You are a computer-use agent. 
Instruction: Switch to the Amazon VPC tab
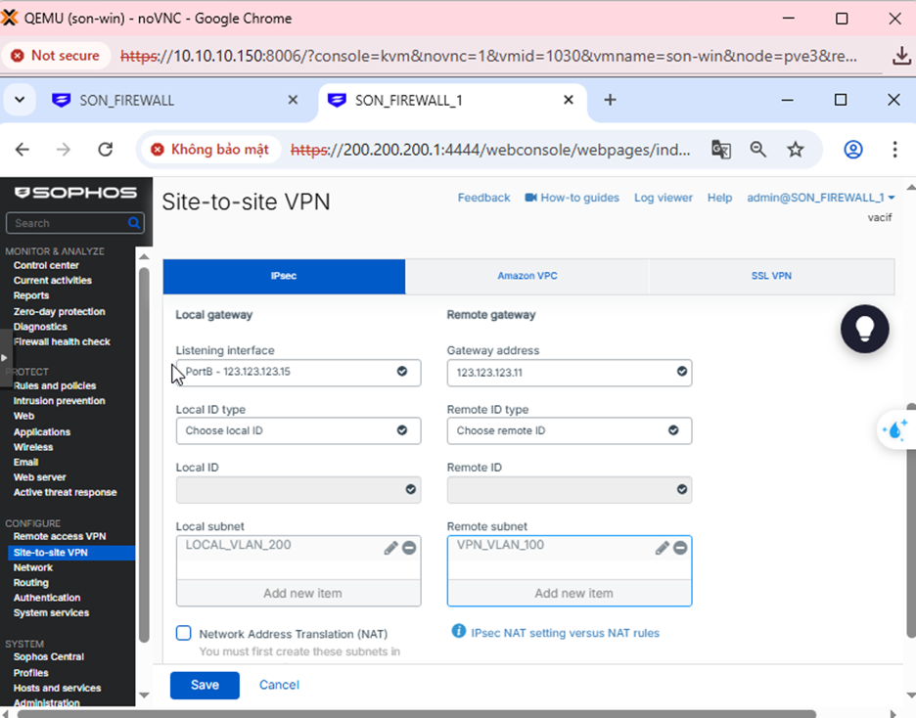[527, 276]
